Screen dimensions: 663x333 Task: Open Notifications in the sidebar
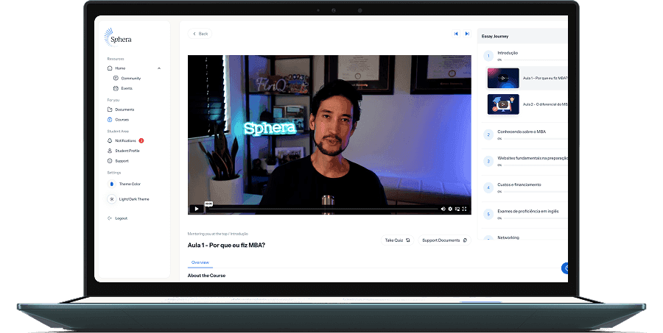coord(122,140)
